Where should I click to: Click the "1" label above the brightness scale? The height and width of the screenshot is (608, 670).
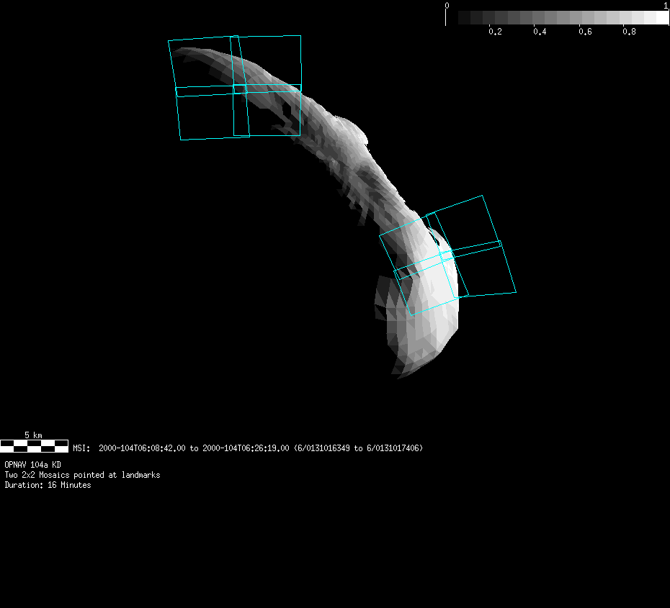tap(666, 6)
